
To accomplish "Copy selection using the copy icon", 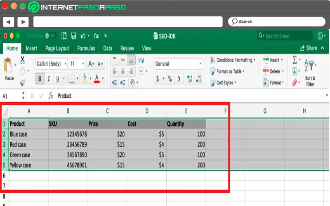I will (x=23, y=71).
